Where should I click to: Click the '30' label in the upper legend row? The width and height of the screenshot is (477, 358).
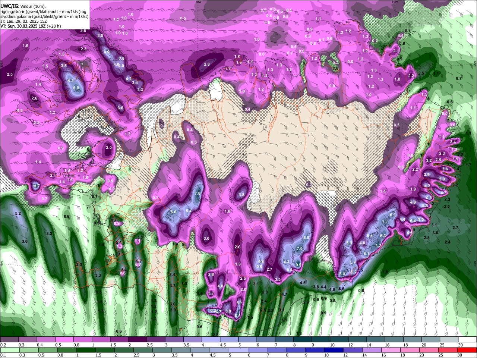[461, 345]
